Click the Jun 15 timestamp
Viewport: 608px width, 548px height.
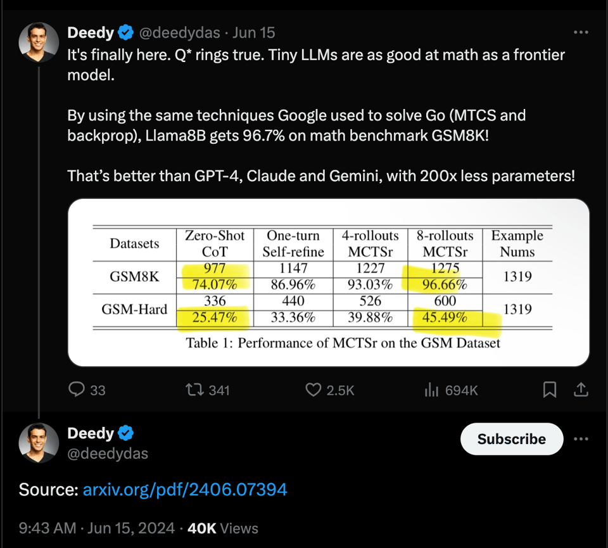(254, 32)
